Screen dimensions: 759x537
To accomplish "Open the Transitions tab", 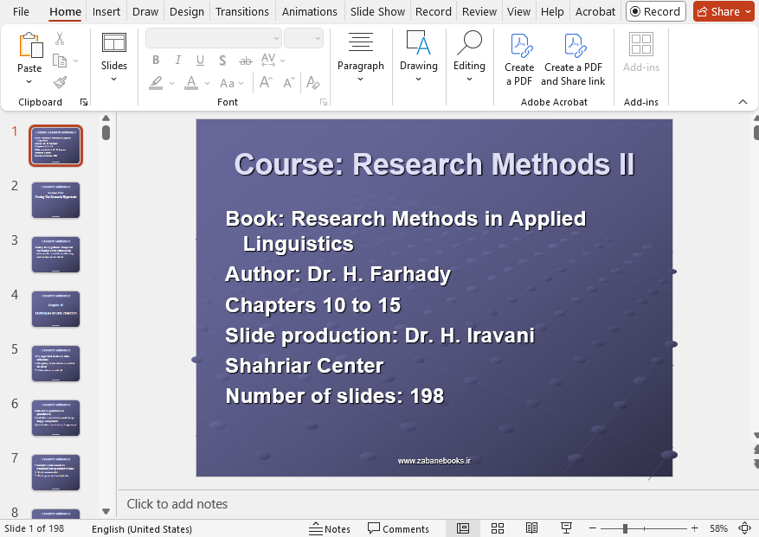I will click(x=241, y=12).
